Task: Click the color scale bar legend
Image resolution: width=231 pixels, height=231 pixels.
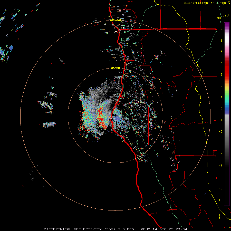Action: tap(227, 114)
